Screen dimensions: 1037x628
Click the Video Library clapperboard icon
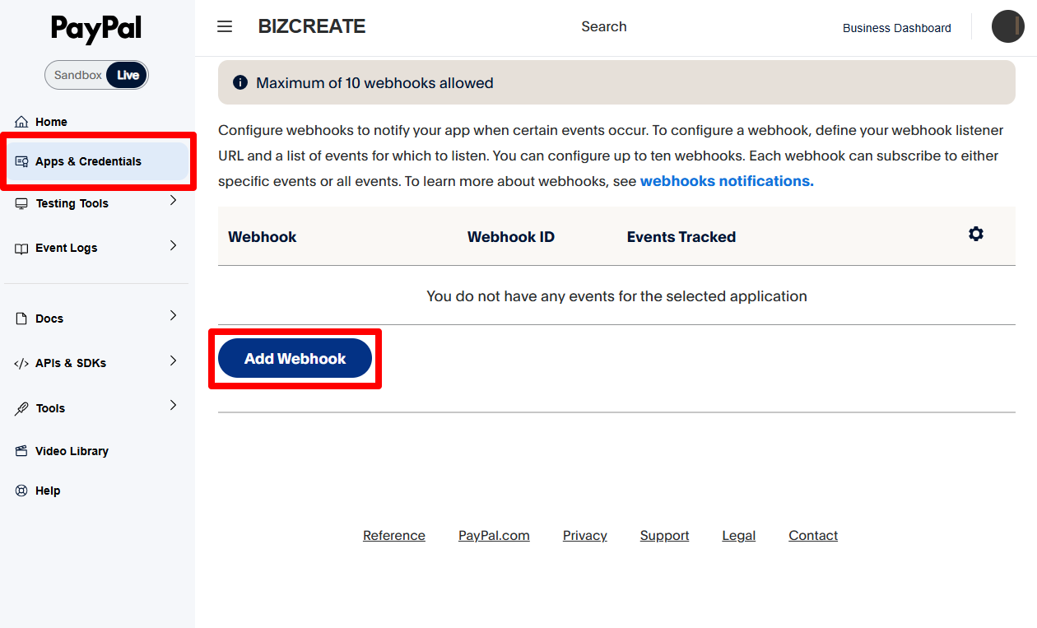(x=21, y=451)
